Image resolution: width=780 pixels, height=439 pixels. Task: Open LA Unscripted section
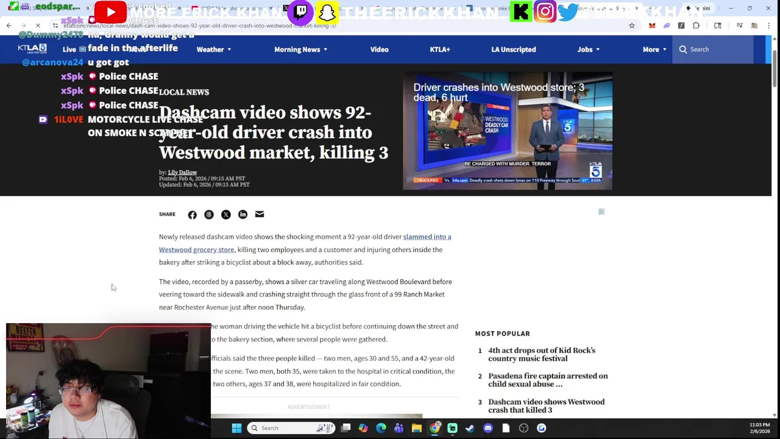[x=514, y=49]
